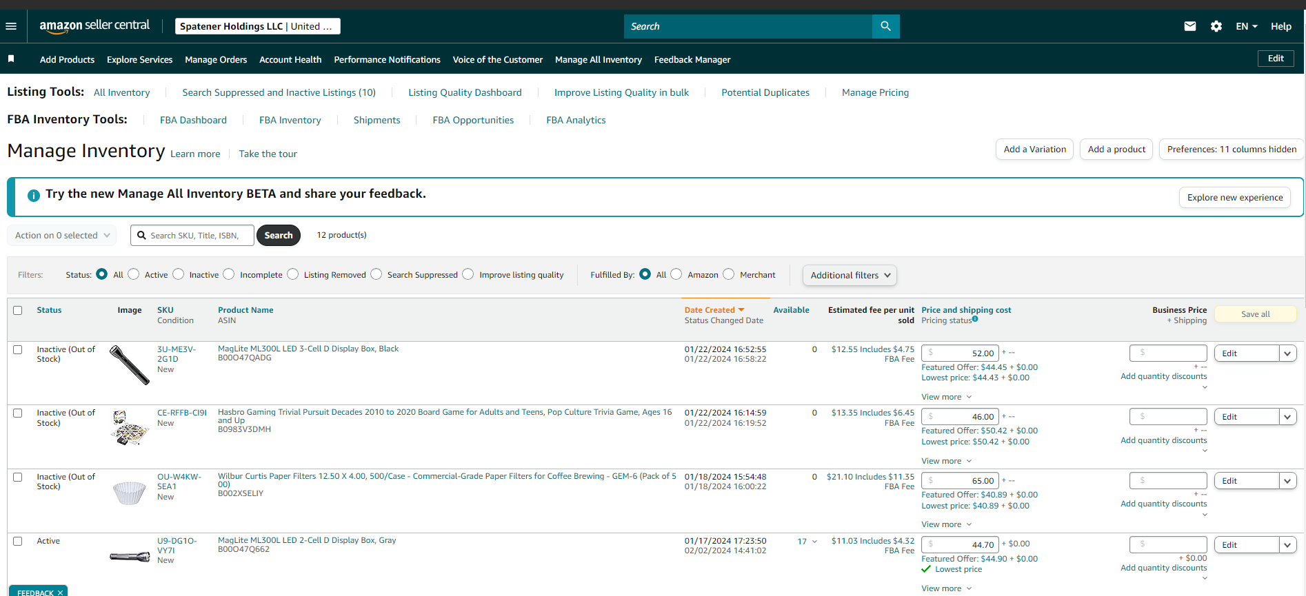The height and width of the screenshot is (596, 1306).
Task: Expand the Additional filters dropdown
Action: point(850,275)
